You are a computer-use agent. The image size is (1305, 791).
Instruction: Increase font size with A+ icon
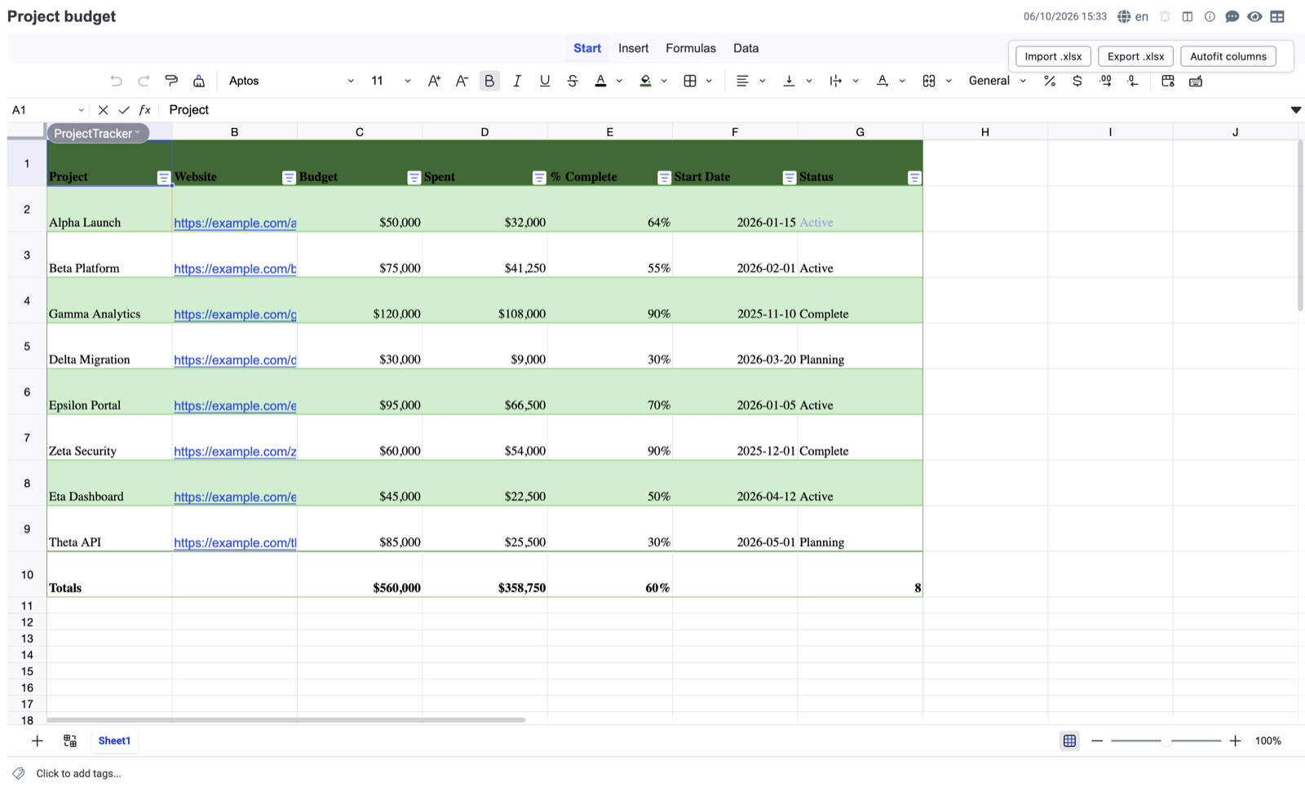click(434, 81)
